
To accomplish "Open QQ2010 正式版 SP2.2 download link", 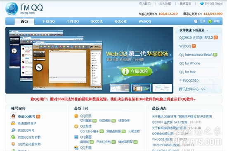I will pyautogui.click(x=196, y=38).
